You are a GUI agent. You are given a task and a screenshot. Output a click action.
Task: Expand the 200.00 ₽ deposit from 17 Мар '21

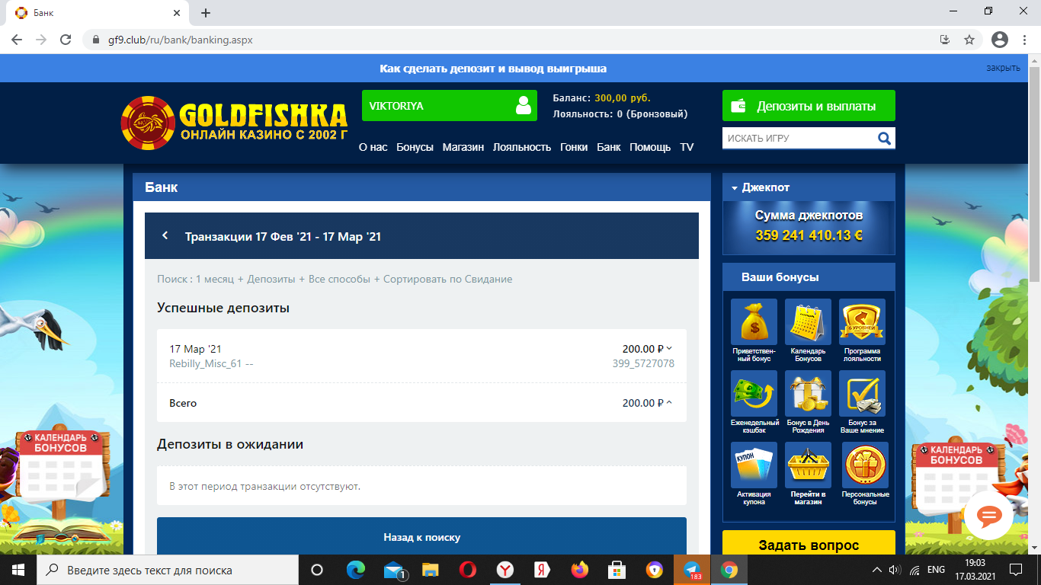[x=670, y=349]
